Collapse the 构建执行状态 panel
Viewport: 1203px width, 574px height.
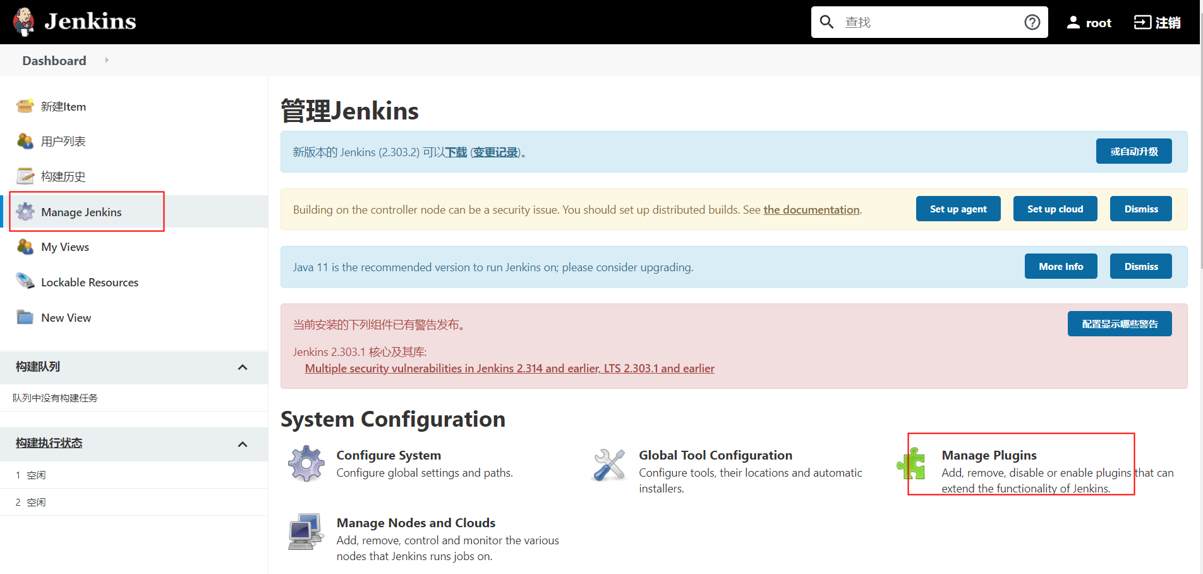click(x=243, y=444)
